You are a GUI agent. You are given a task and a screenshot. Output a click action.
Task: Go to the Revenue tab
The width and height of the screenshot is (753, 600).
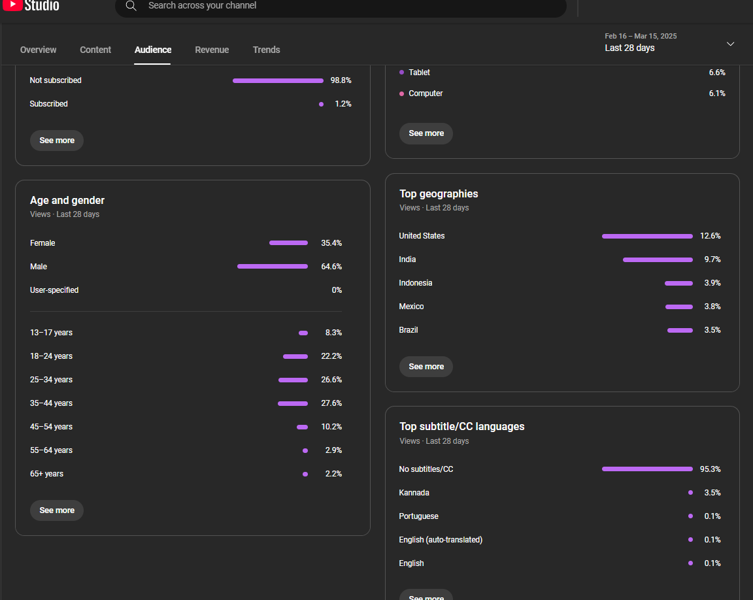coord(212,50)
